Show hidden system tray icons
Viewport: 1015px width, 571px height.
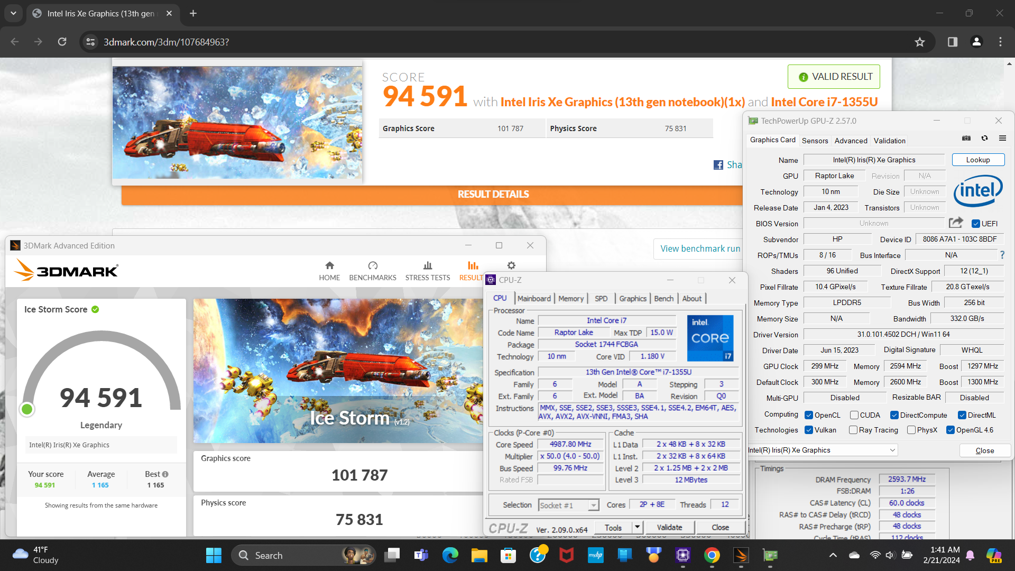click(833, 555)
